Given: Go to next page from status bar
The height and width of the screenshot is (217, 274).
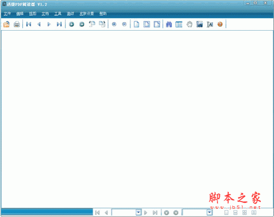Looking at the screenshot, I should coord(145,212).
